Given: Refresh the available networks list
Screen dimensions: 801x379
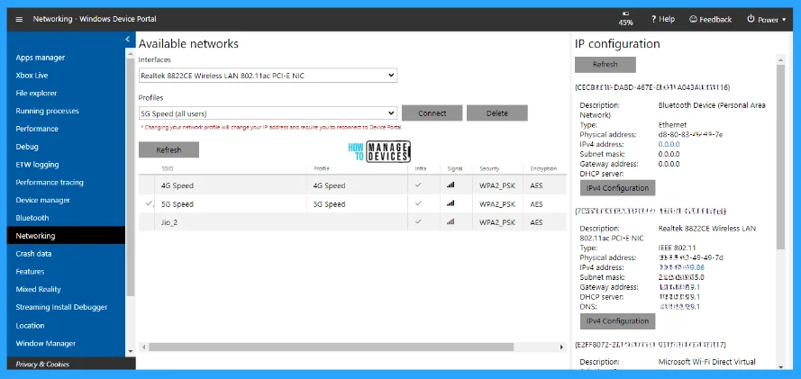Looking at the screenshot, I should 168,150.
